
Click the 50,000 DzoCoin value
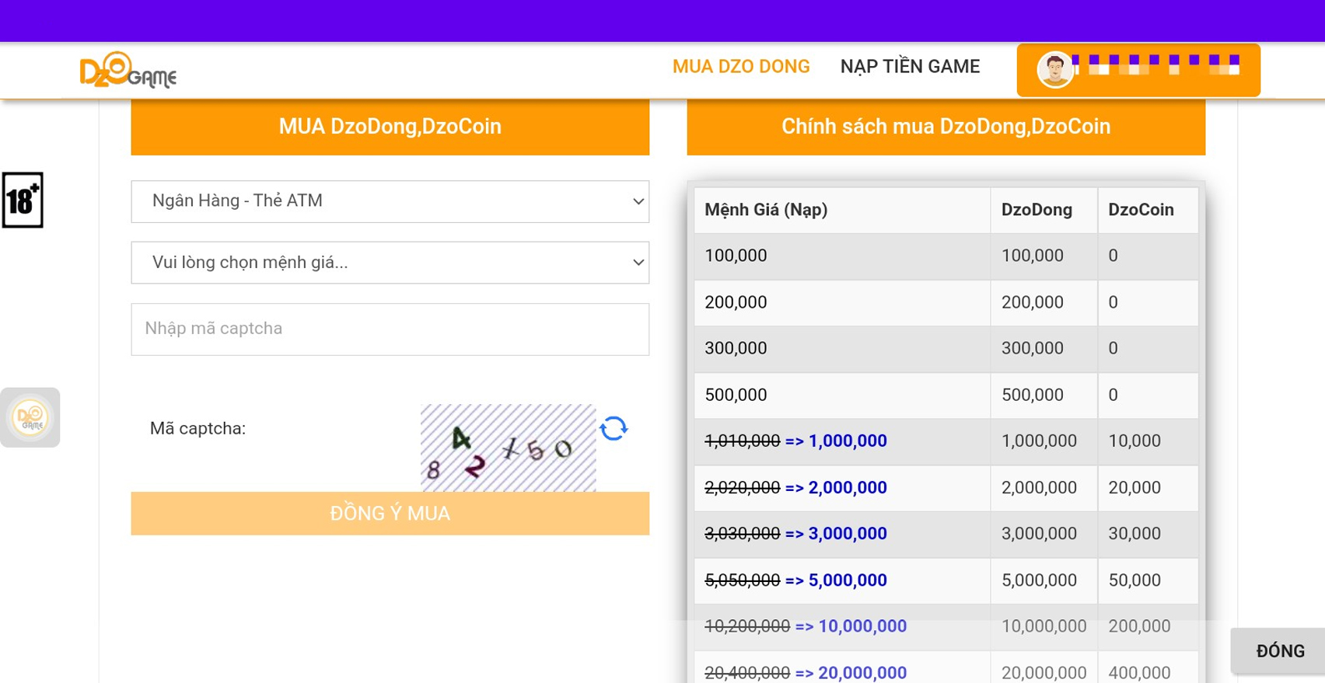1134,580
